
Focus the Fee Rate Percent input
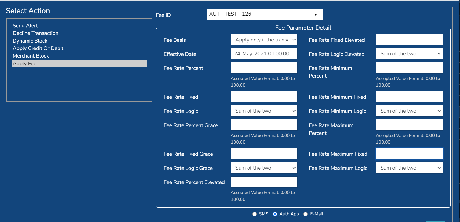point(264,68)
